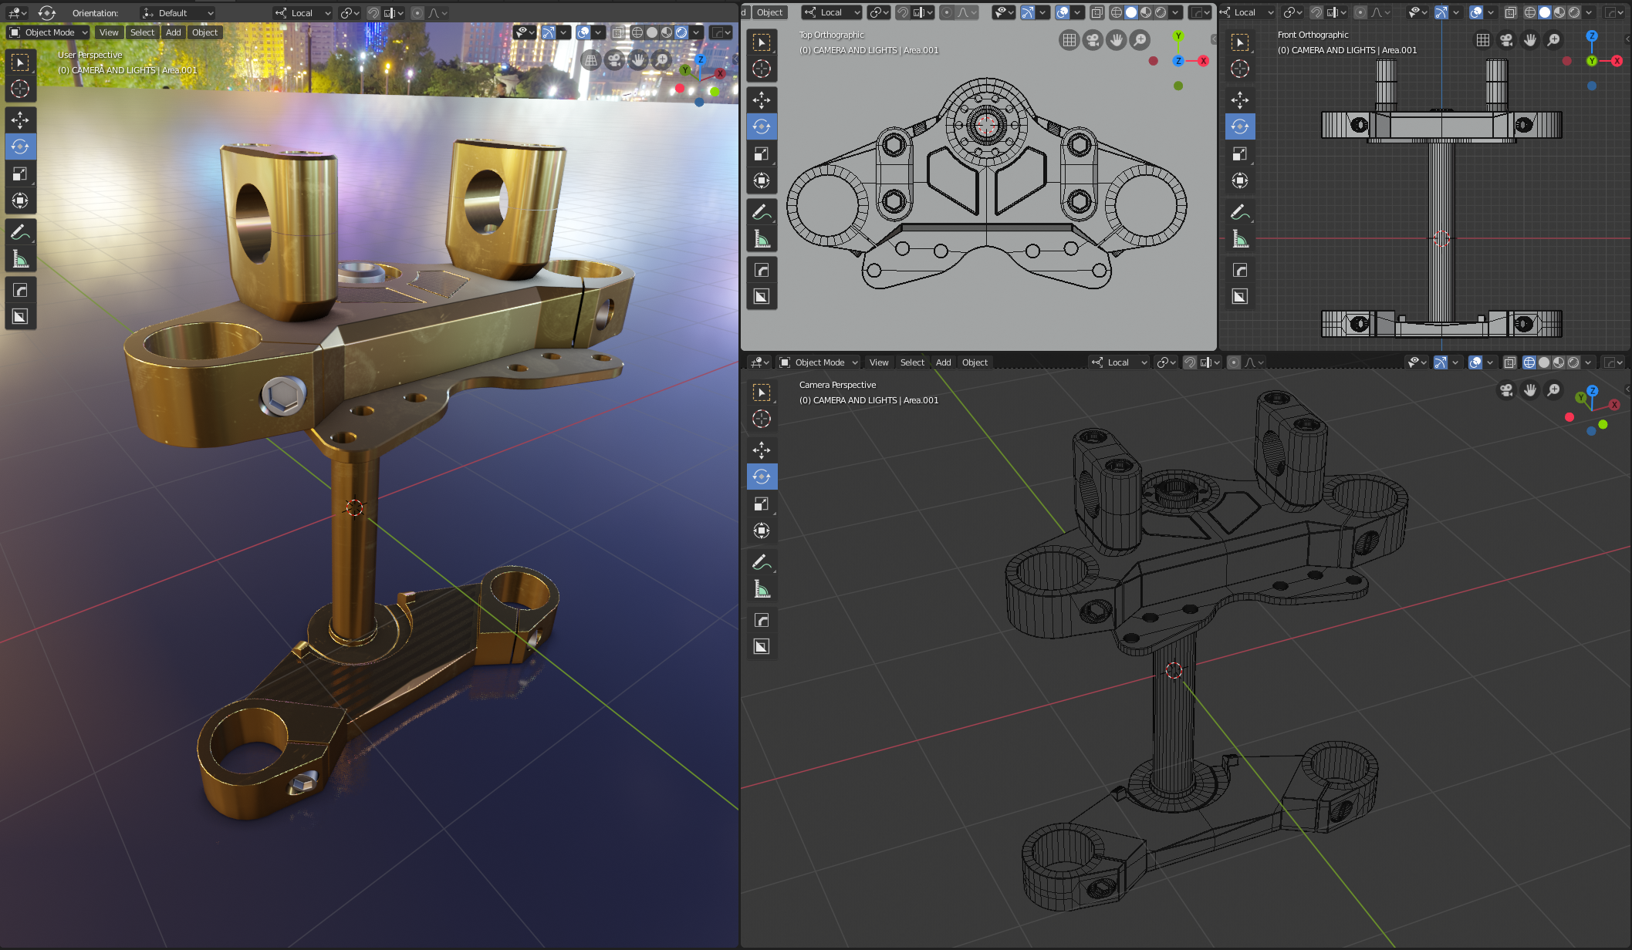Open the Orientation Default dropdown
Image resolution: width=1632 pixels, height=950 pixels.
pyautogui.click(x=178, y=13)
